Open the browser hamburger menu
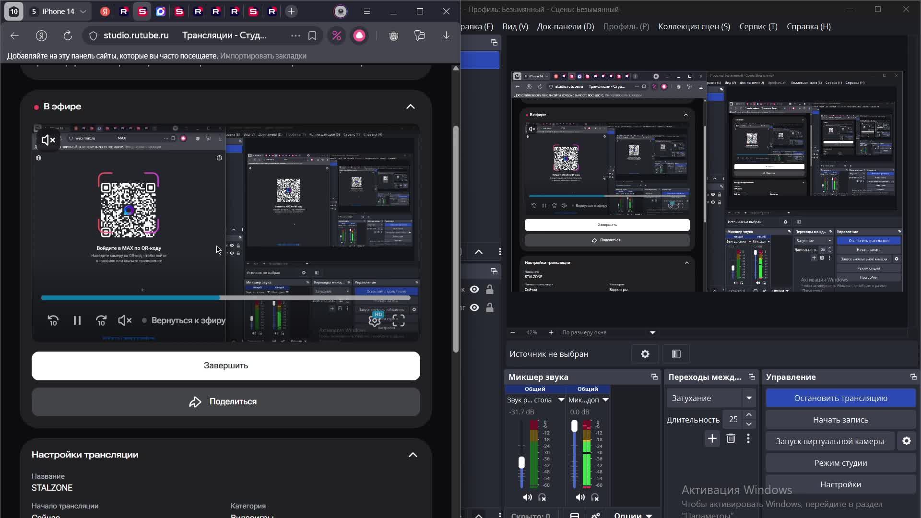Viewport: 921px width, 518px height. click(x=367, y=12)
